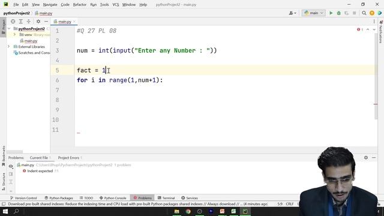Hide the Project panel with the minus icon
This screenshot has width=384, height=216.
[x=46, y=22]
